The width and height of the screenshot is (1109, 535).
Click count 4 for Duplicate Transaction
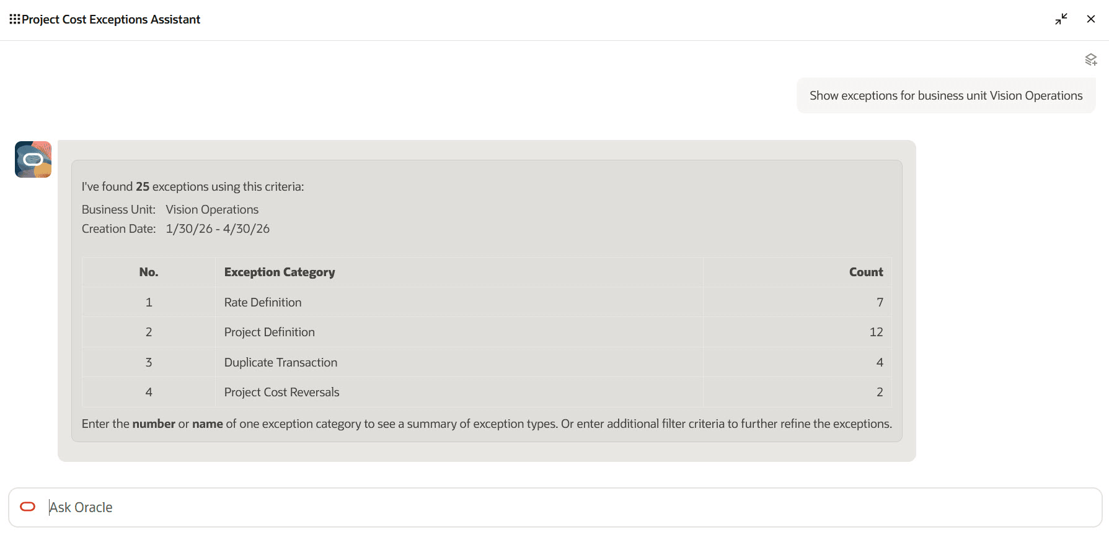[x=880, y=362]
